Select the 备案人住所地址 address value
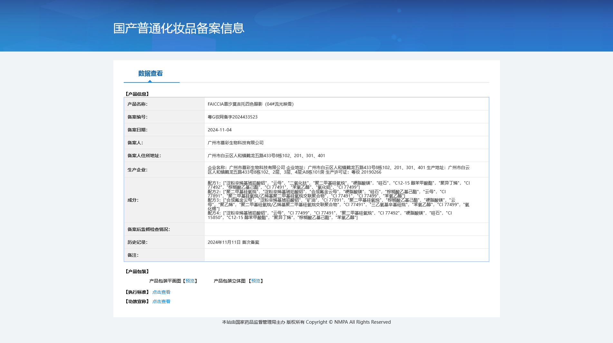613x343 pixels. (266, 156)
